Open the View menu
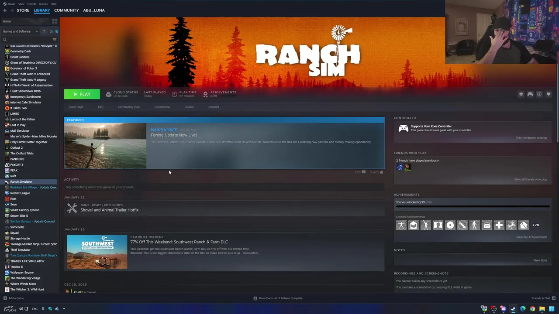Screen dimensions: 559x314 point(21,4)
